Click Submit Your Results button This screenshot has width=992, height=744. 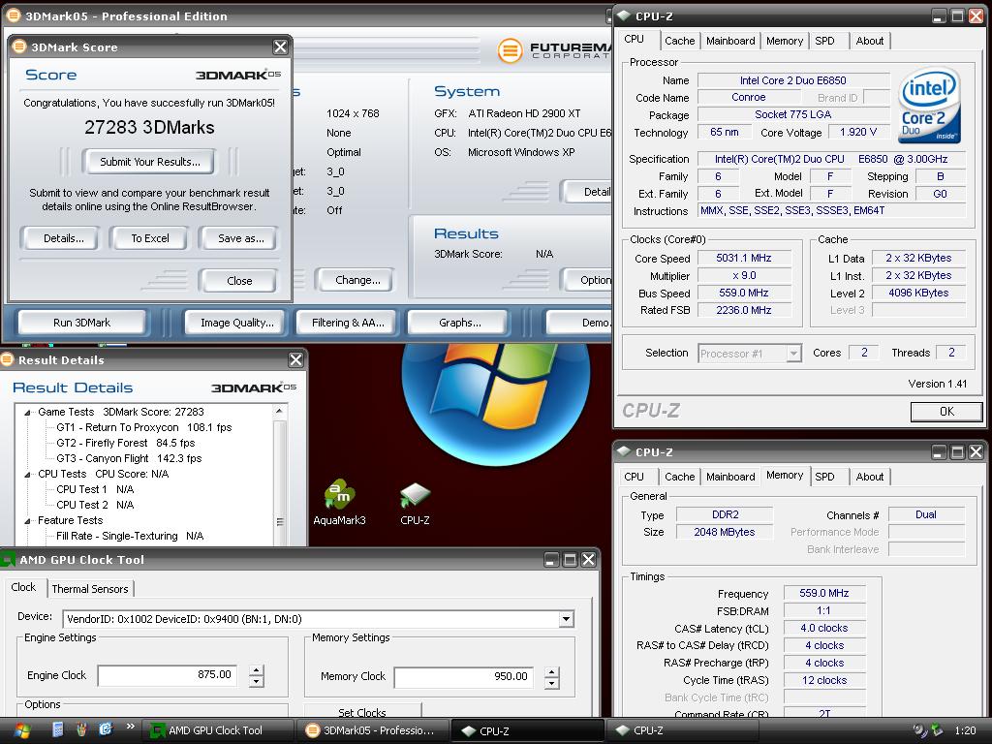click(150, 162)
